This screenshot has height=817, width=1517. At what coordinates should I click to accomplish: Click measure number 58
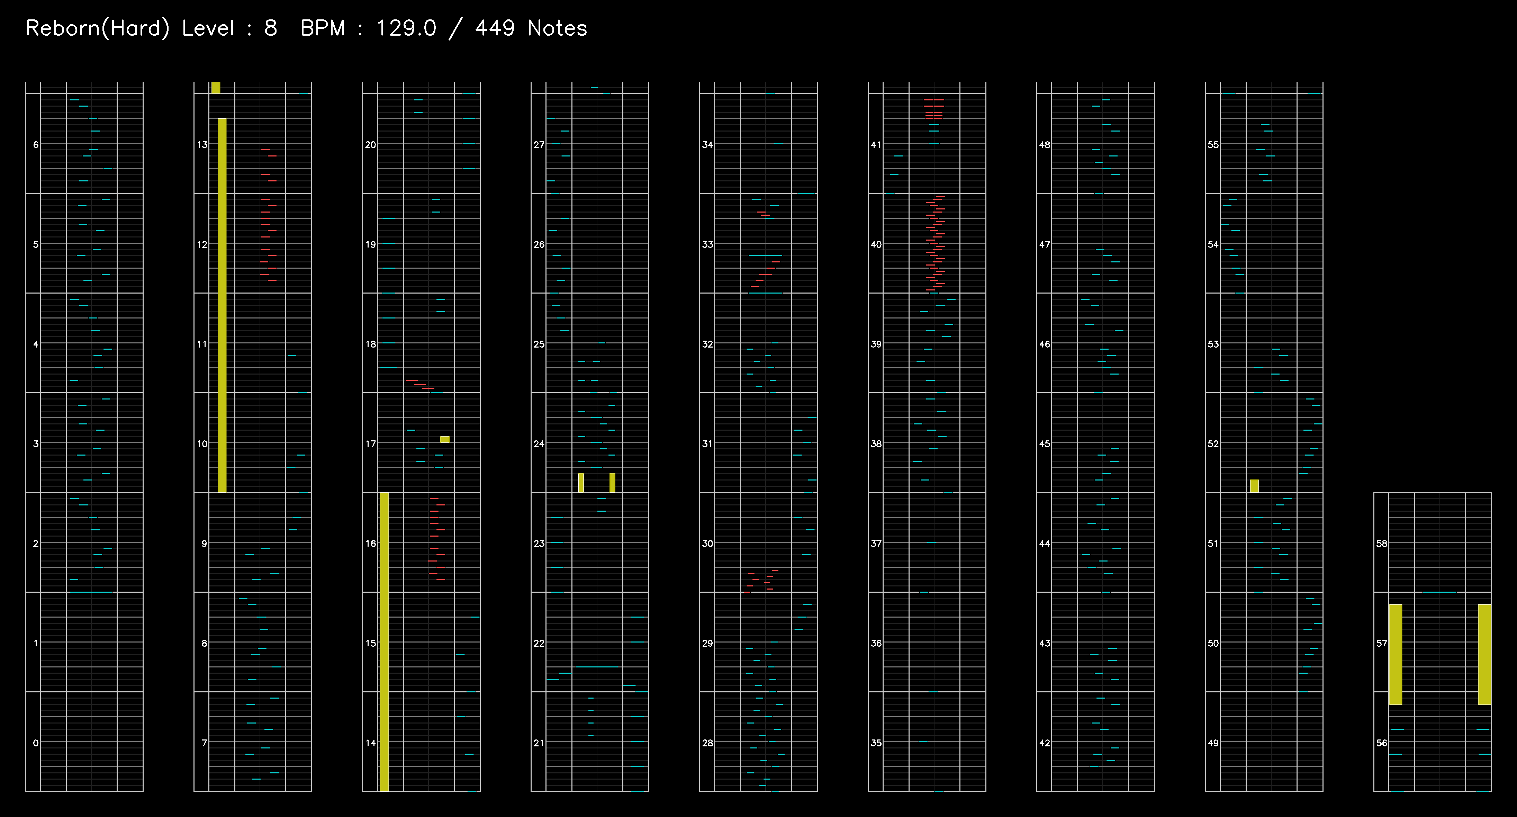pyautogui.click(x=1382, y=543)
